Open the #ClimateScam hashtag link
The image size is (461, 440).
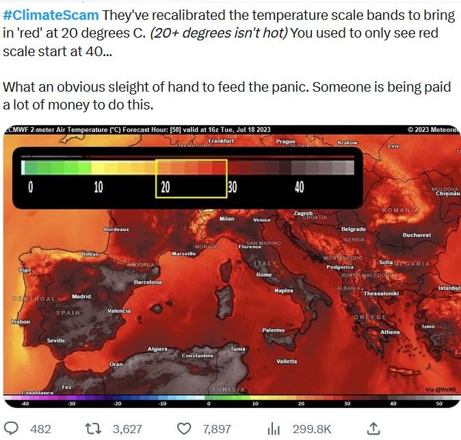point(51,15)
